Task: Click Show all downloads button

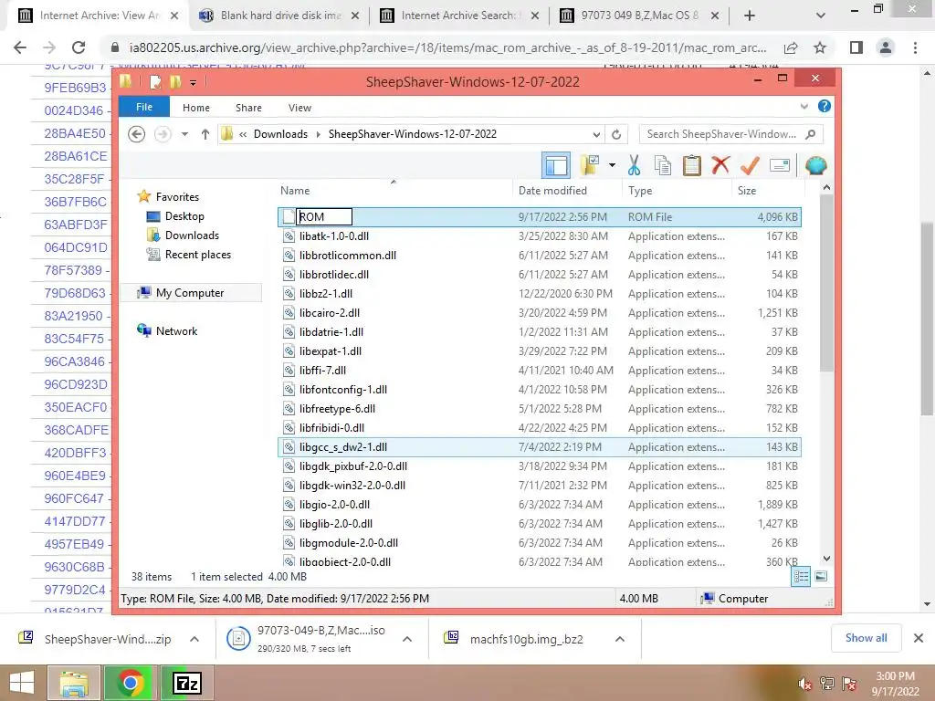Action: pos(866,638)
